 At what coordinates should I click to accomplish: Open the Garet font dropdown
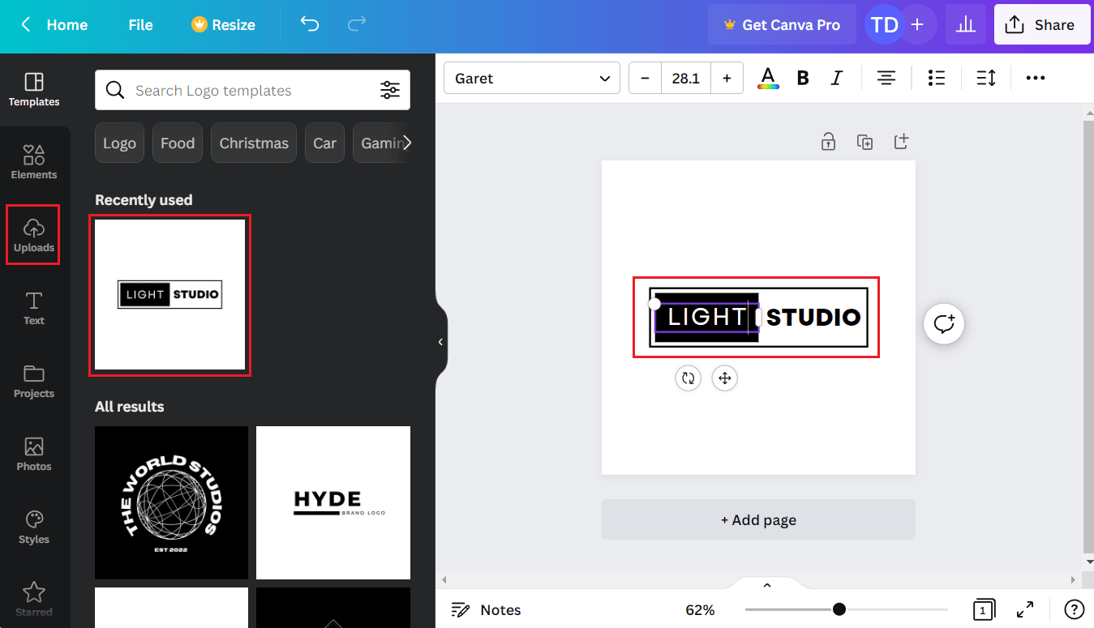[532, 78]
